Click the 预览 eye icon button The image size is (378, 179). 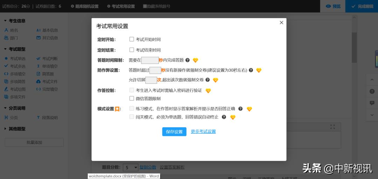(x=333, y=6)
